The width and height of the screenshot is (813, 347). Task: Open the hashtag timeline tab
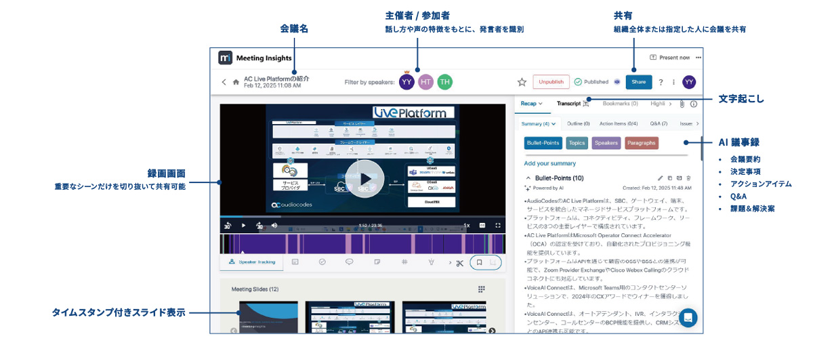[404, 262]
